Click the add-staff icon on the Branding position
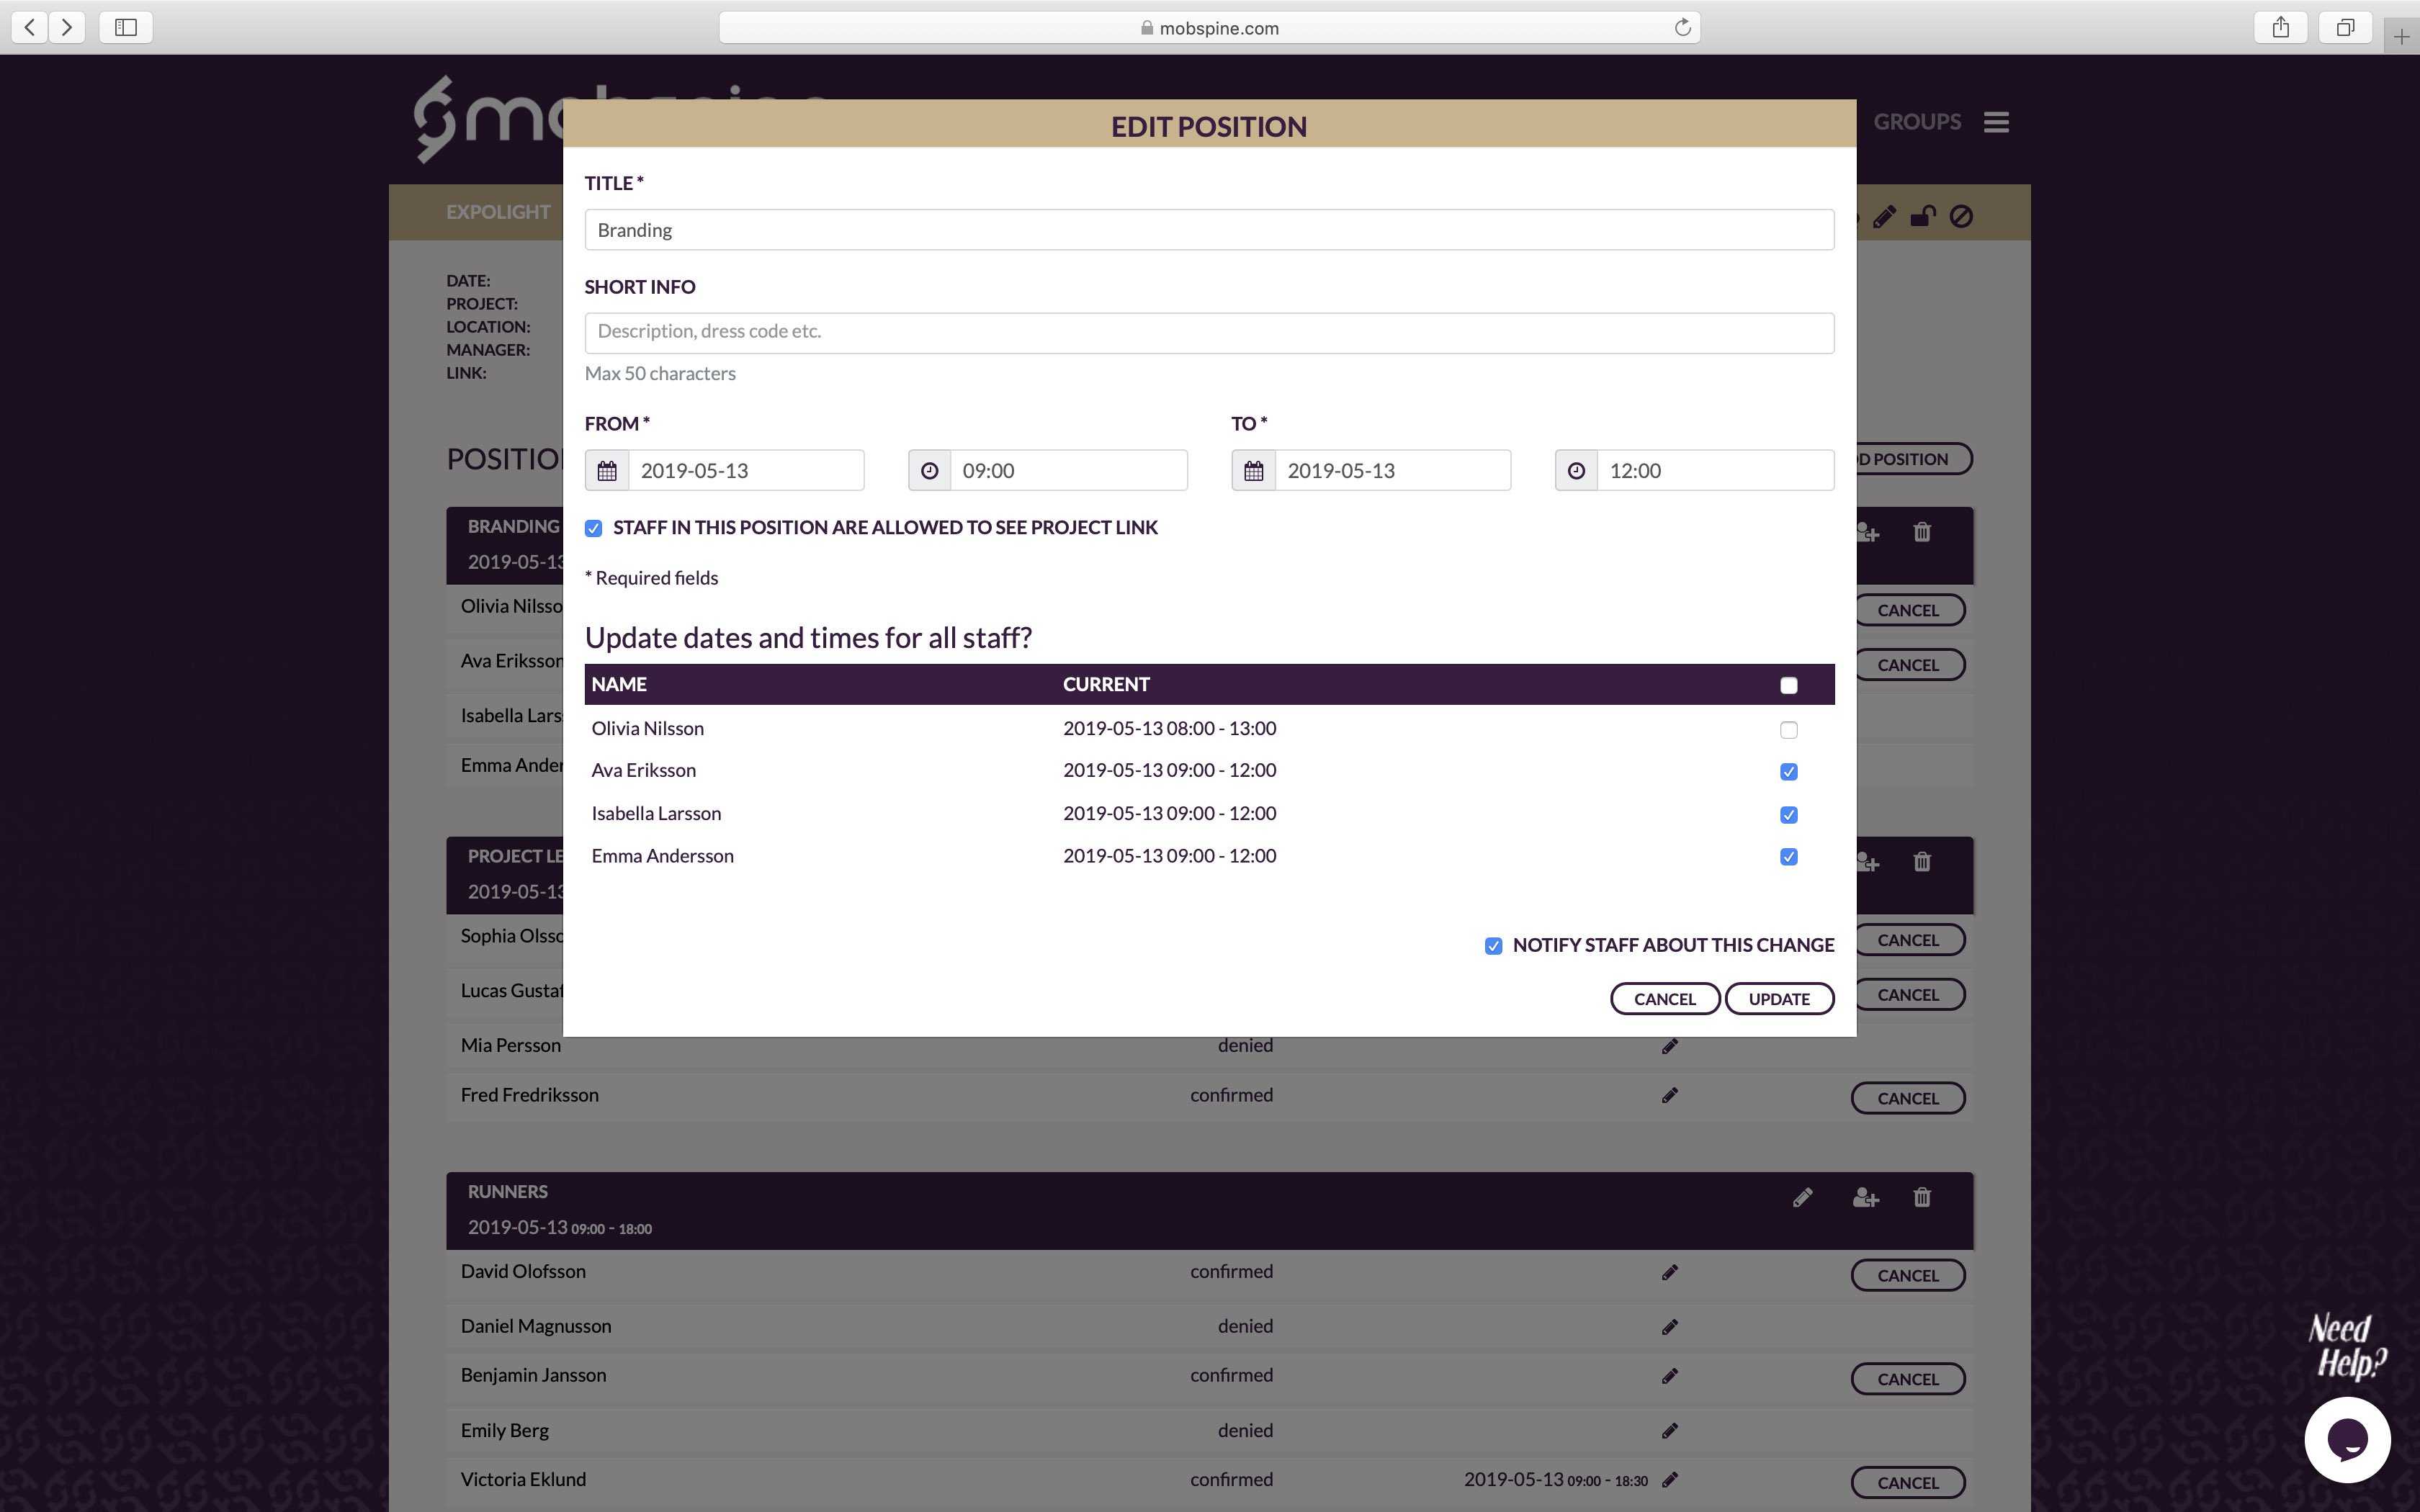Screen dimensions: 2420x1512 pyautogui.click(x=1868, y=532)
